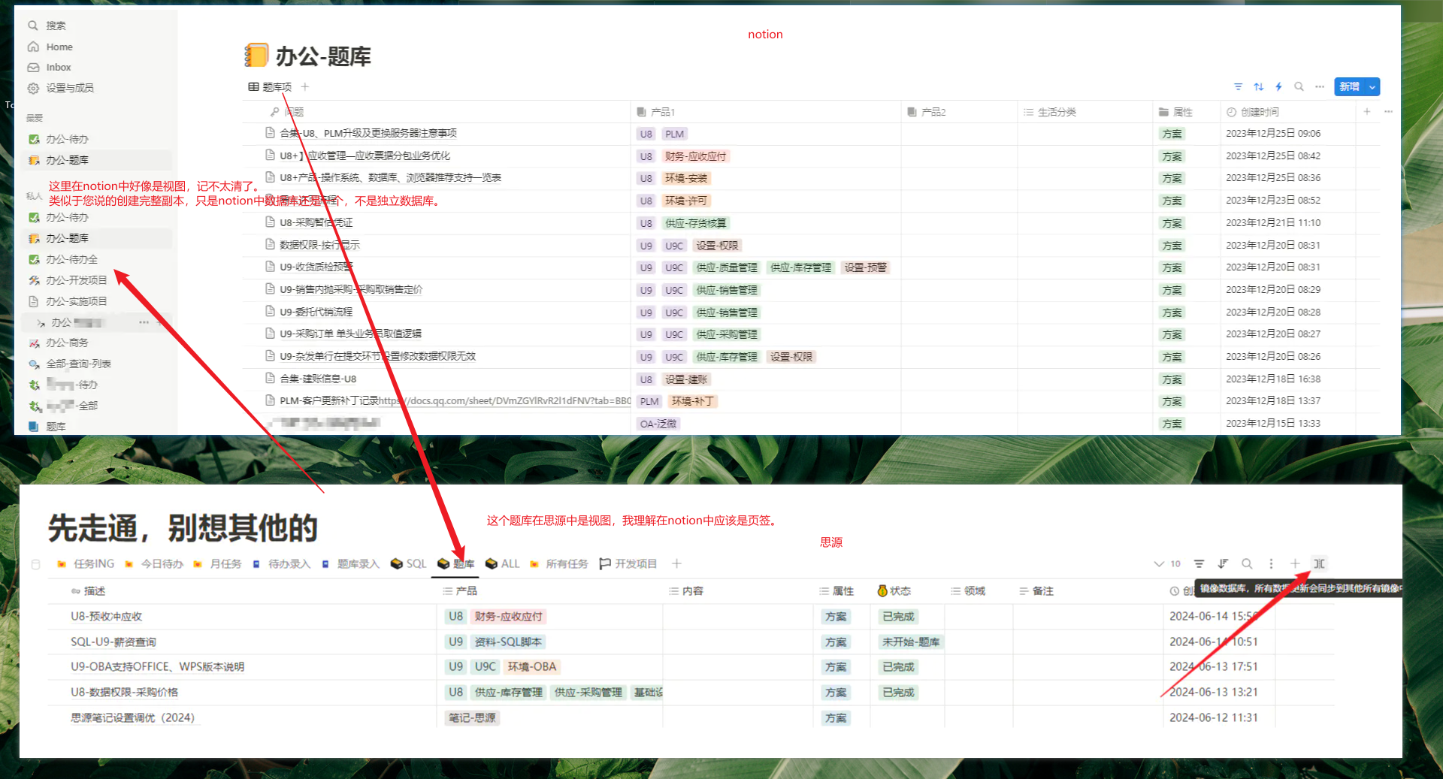Click the OA-泛微 tag
Screen dimensions: 1443x779
[x=658, y=424]
